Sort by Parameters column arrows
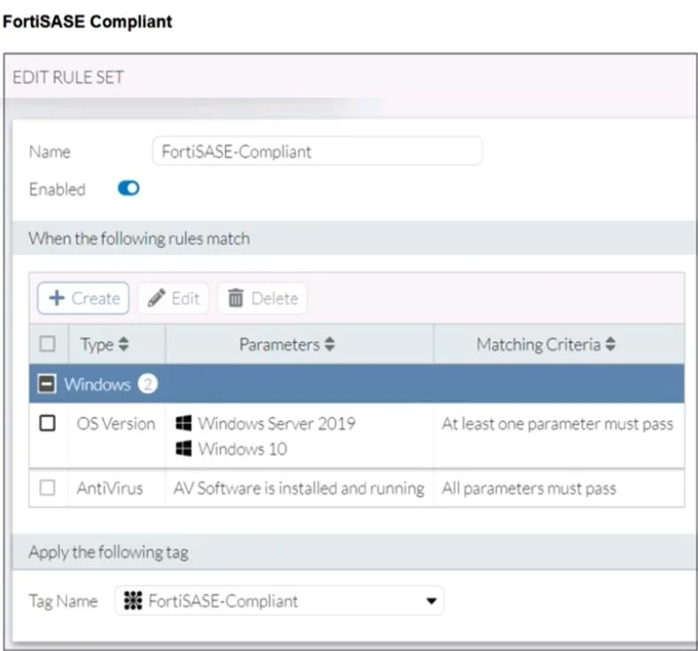This screenshot has height=651, width=698. pos(329,344)
